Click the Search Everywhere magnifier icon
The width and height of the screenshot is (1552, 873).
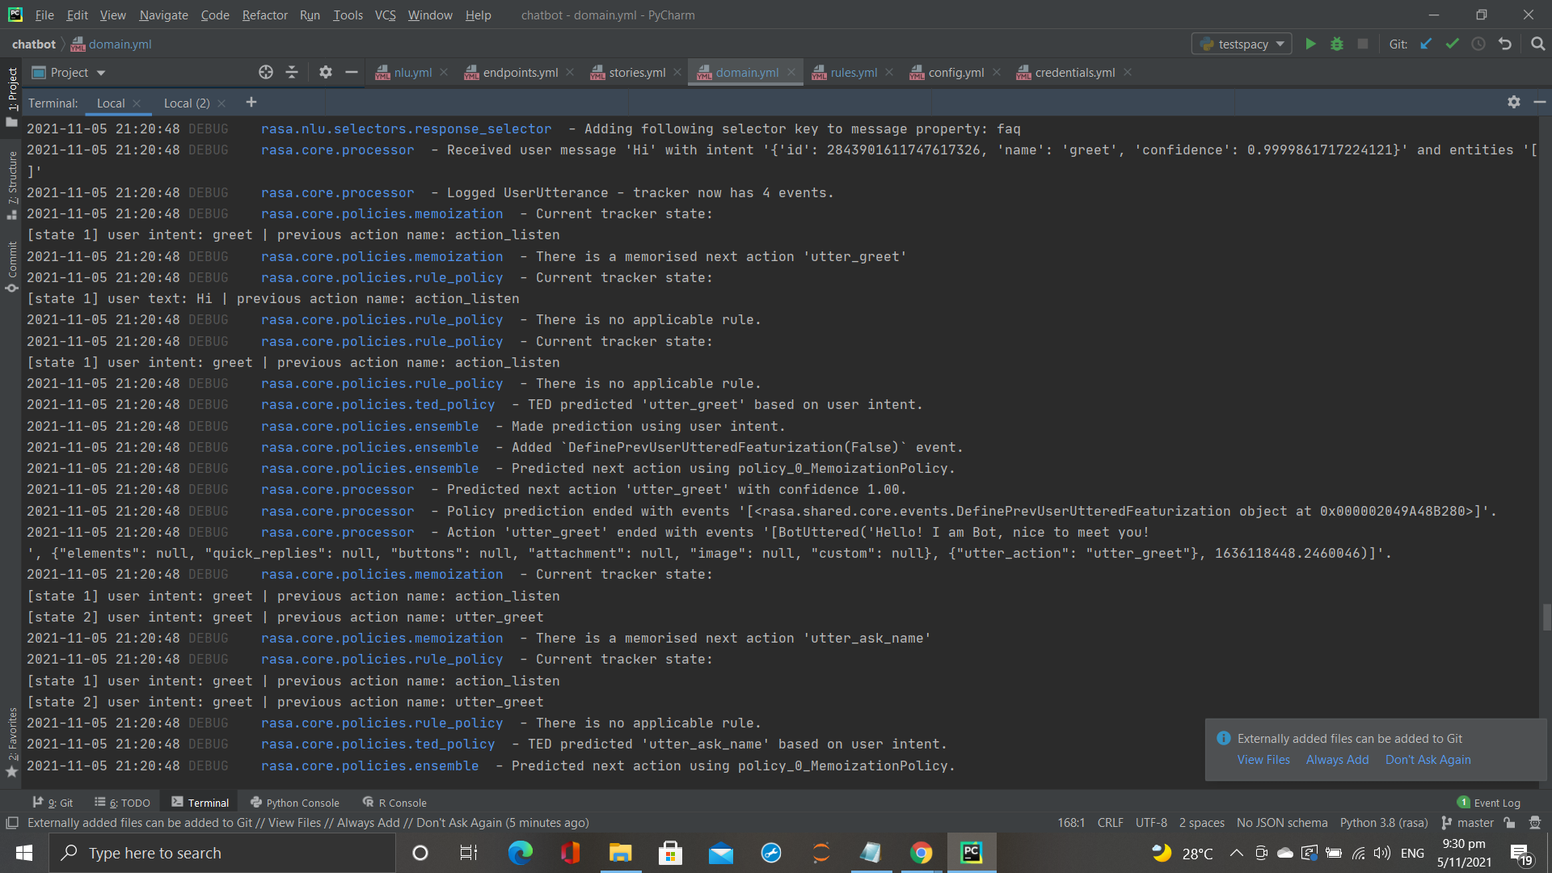1537,44
